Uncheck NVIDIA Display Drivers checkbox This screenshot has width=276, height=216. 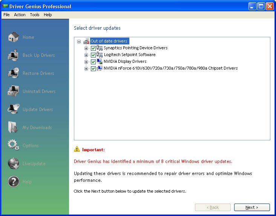(93, 62)
